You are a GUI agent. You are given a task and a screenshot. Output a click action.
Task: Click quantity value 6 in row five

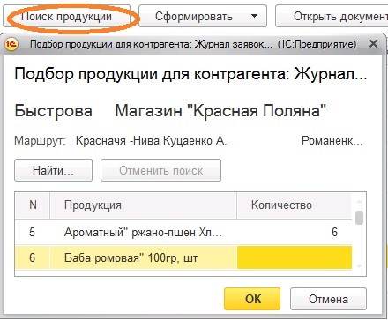tap(334, 232)
